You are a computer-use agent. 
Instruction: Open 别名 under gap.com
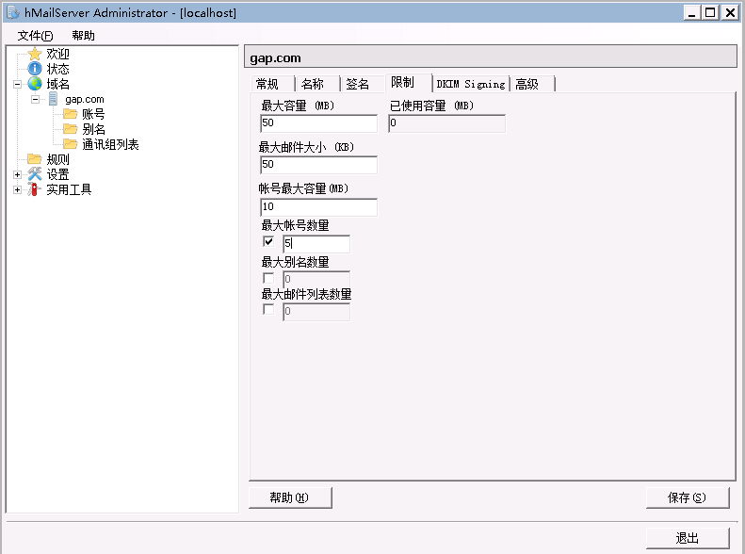pyautogui.click(x=93, y=129)
